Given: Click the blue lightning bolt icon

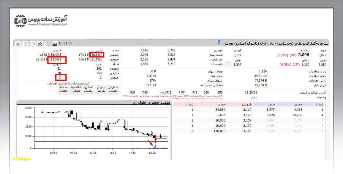Looking at the screenshot, I should (219, 43).
